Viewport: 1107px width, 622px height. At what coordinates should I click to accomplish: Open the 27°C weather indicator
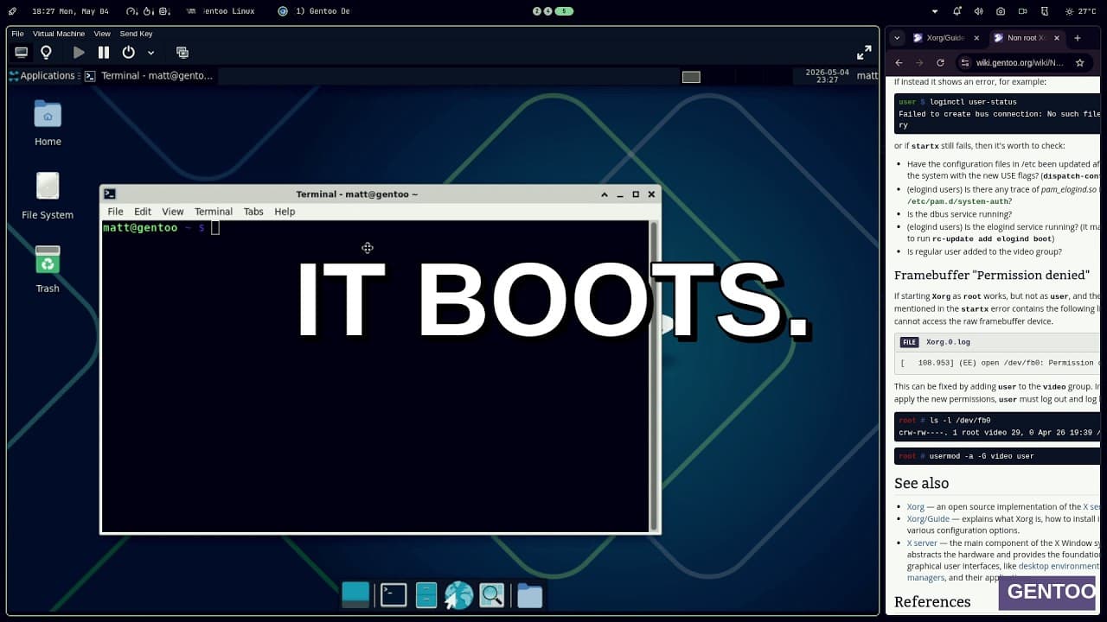click(x=1081, y=11)
